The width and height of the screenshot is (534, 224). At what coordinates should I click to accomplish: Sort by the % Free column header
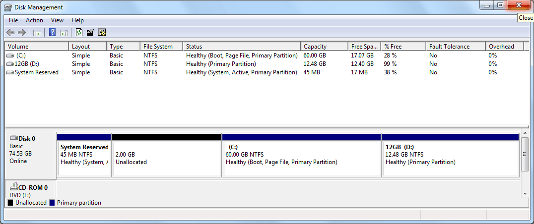click(403, 47)
